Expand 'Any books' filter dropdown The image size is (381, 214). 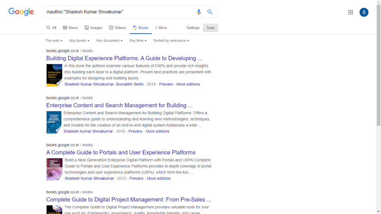click(x=79, y=41)
